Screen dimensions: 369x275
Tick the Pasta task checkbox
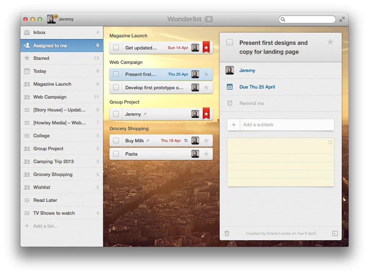coord(116,154)
